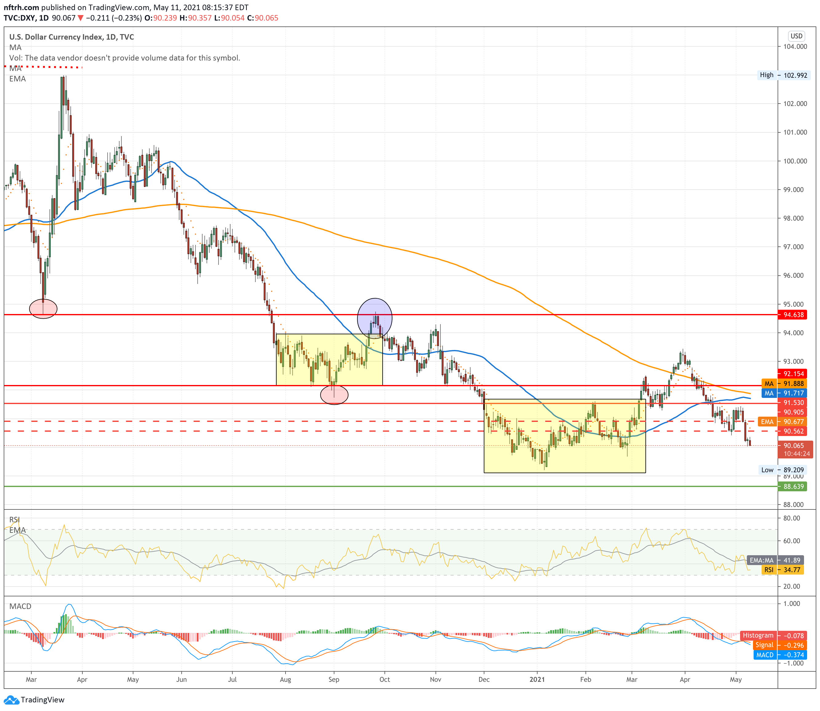Screen dimensions: 820x711
Task: Select the red 94.638 resistance price tag
Action: [793, 315]
